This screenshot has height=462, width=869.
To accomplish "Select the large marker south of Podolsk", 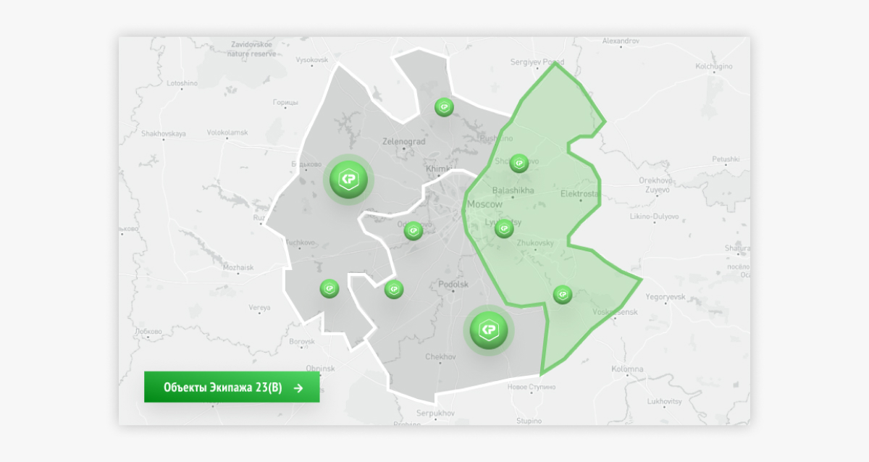I will (489, 331).
